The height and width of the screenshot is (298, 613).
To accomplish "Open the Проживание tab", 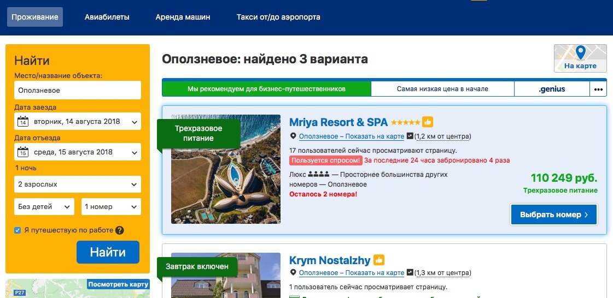I will (35, 17).
